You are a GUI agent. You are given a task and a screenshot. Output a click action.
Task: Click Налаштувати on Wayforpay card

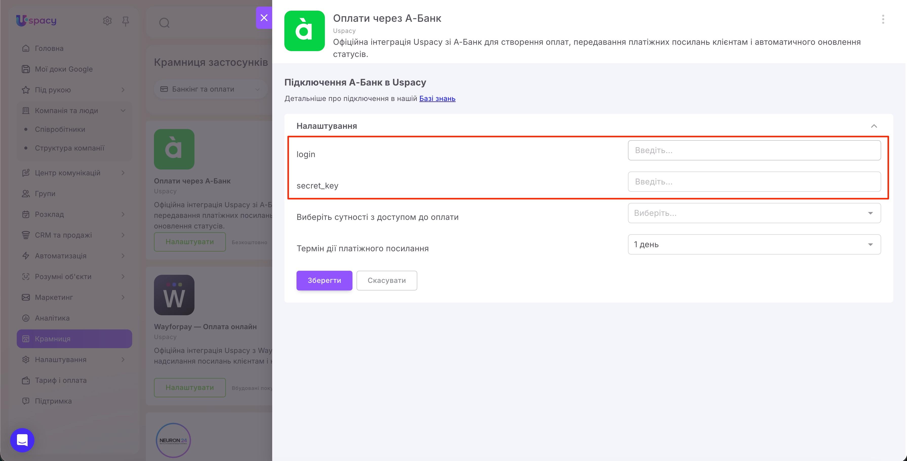[x=190, y=387]
